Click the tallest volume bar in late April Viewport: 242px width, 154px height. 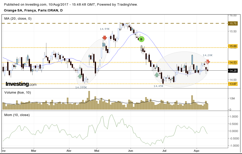(89, 100)
